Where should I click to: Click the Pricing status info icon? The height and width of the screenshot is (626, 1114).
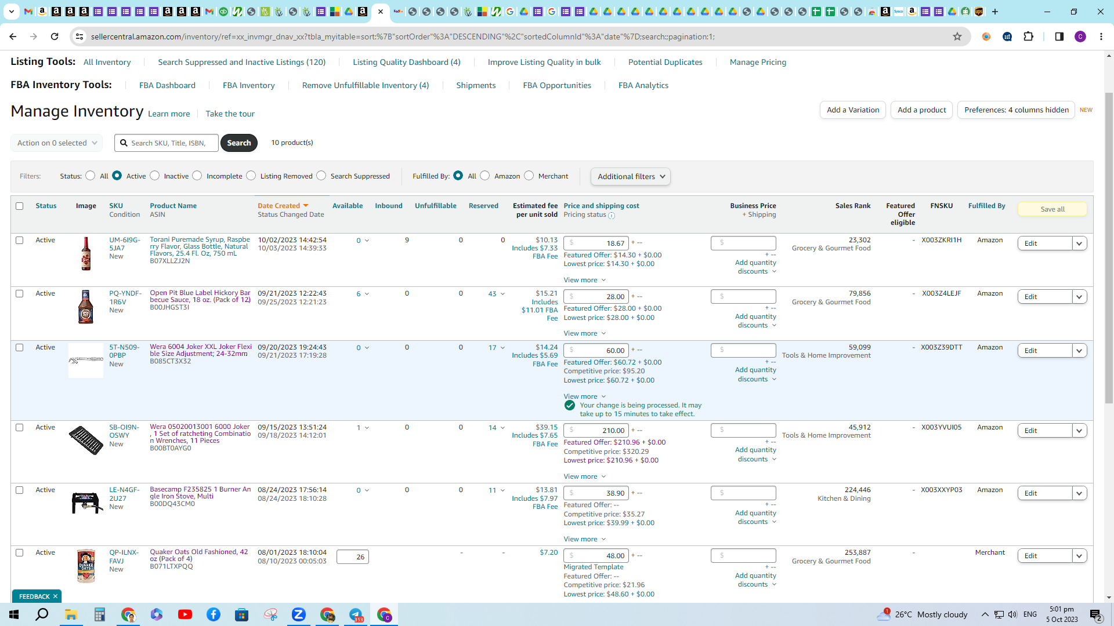(x=612, y=216)
